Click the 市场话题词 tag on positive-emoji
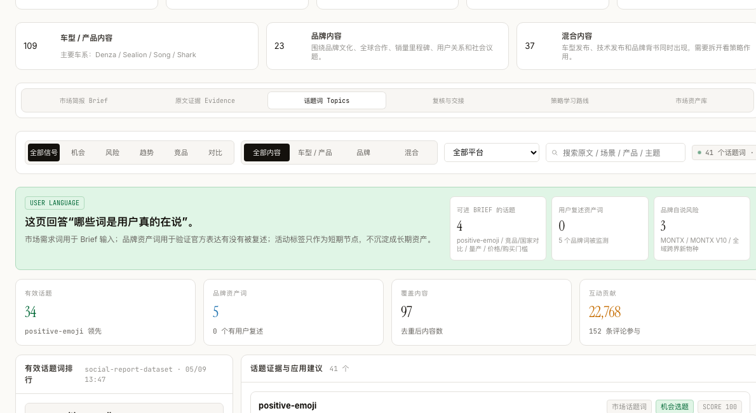756x413 pixels. pyautogui.click(x=629, y=407)
